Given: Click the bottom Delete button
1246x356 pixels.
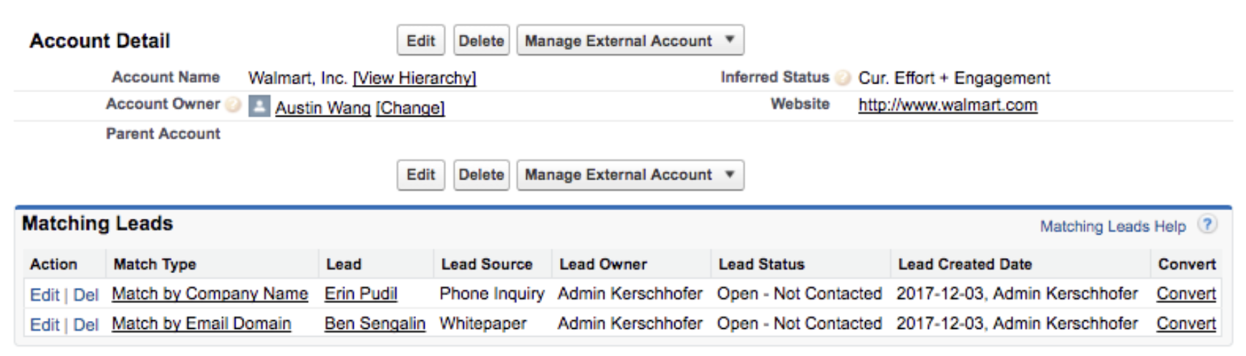Looking at the screenshot, I should click(x=481, y=174).
